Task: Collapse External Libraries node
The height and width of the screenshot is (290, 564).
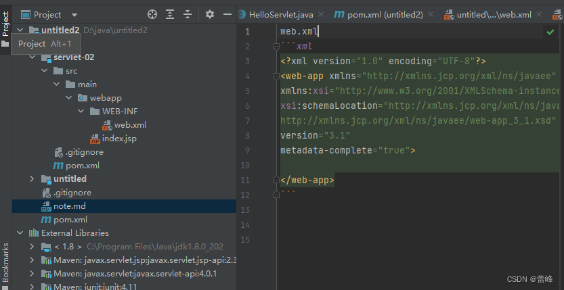Action: coord(20,233)
